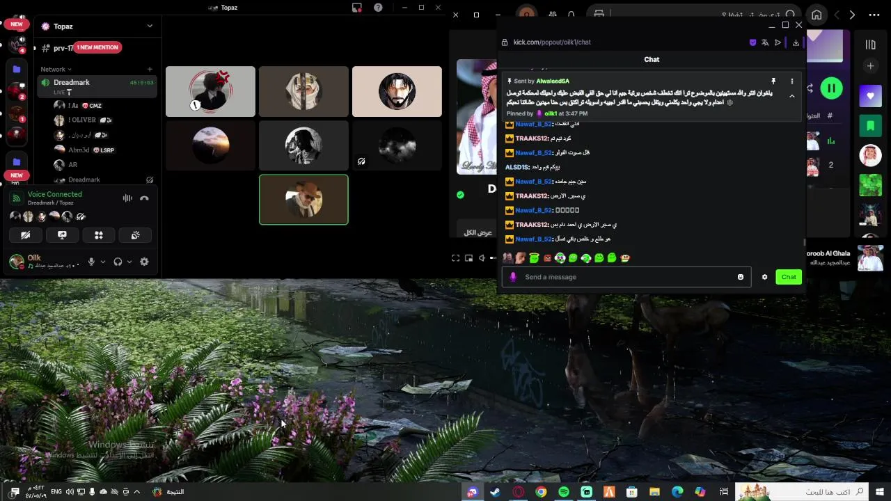The height and width of the screenshot is (501, 891).
Task: Turn on camera in Discord voice panel
Action: pos(26,235)
